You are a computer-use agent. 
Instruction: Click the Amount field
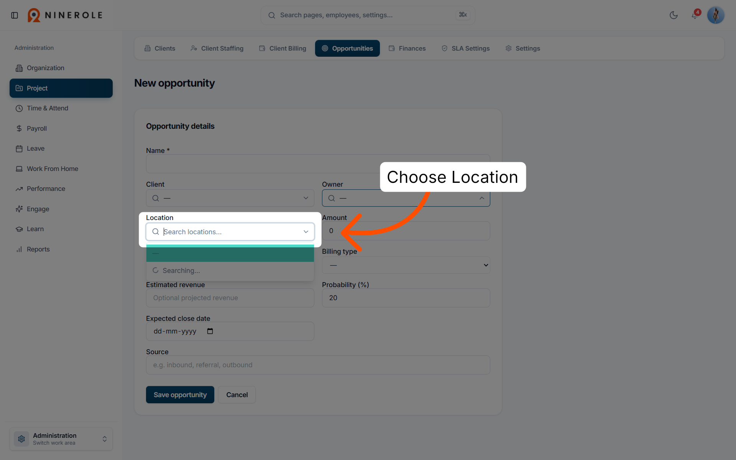[406, 231]
